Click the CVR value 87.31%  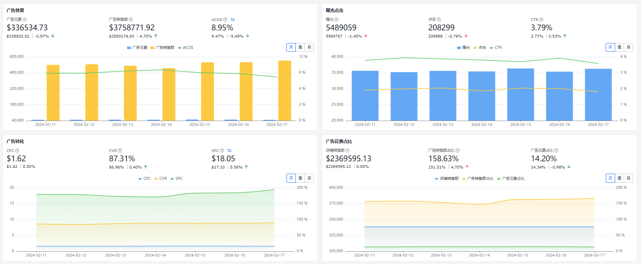click(x=122, y=159)
